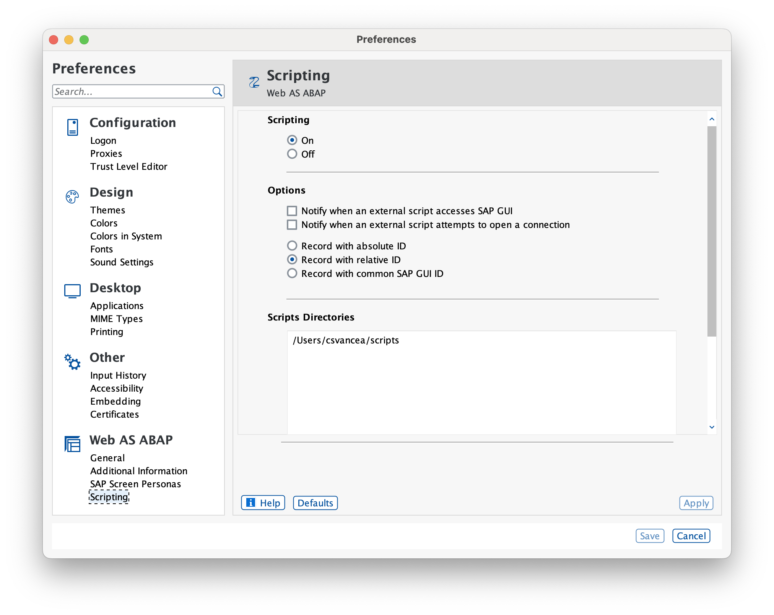Click the info icon on Help button
The image size is (774, 615).
point(251,503)
